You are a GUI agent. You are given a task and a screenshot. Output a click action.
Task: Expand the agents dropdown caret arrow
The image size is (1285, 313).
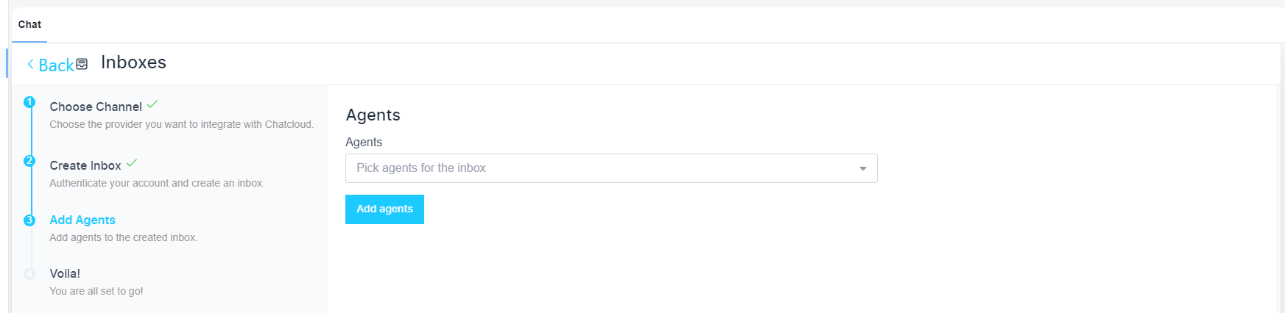(862, 168)
